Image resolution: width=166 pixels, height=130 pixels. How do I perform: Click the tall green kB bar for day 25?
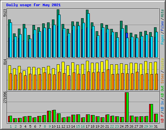pyautogui.click(x=127, y=107)
